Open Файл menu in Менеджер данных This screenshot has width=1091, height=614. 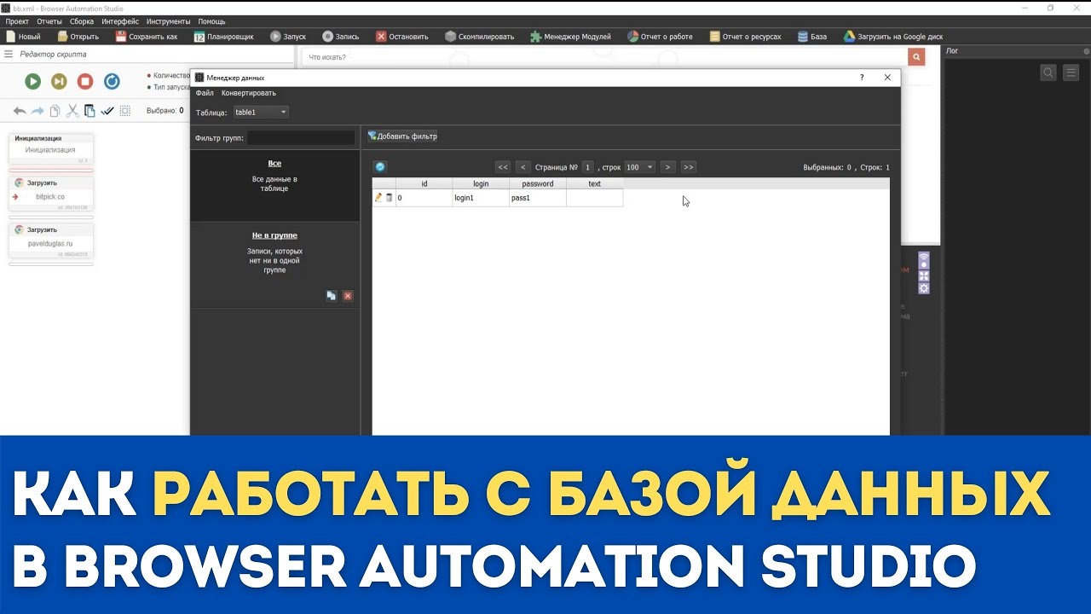205,93
